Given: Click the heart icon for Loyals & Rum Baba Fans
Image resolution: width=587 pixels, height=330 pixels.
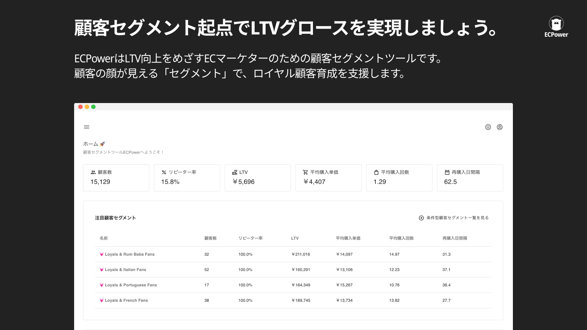Looking at the screenshot, I should tap(102, 254).
